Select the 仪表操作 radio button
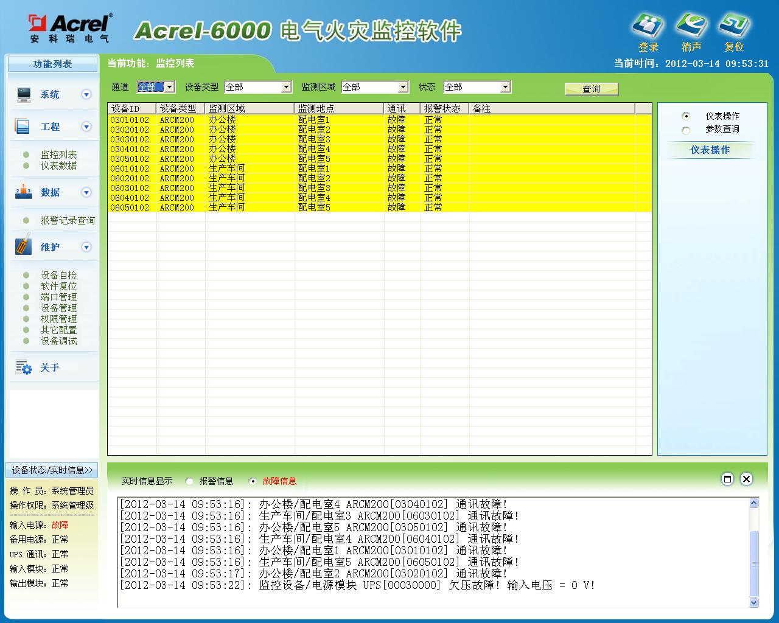779x623 pixels. click(686, 116)
